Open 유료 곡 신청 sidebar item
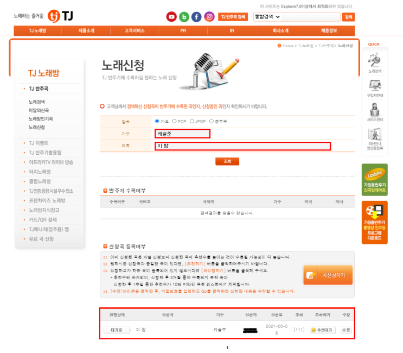The image size is (403, 353). (41, 239)
